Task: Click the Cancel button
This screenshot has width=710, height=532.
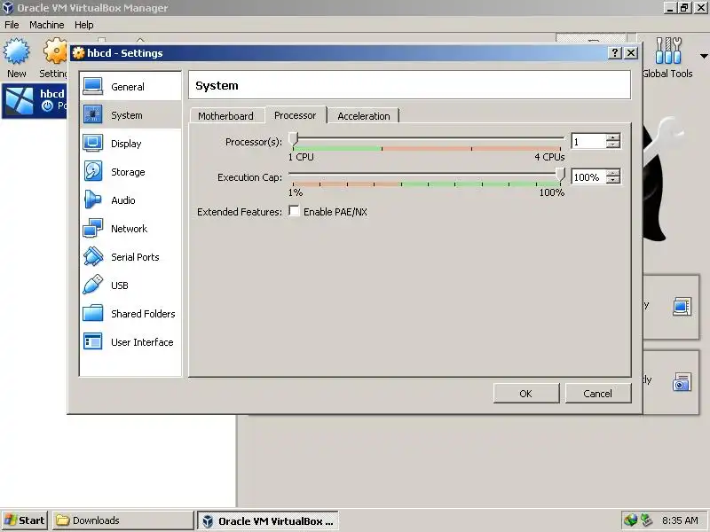Action: point(597,393)
